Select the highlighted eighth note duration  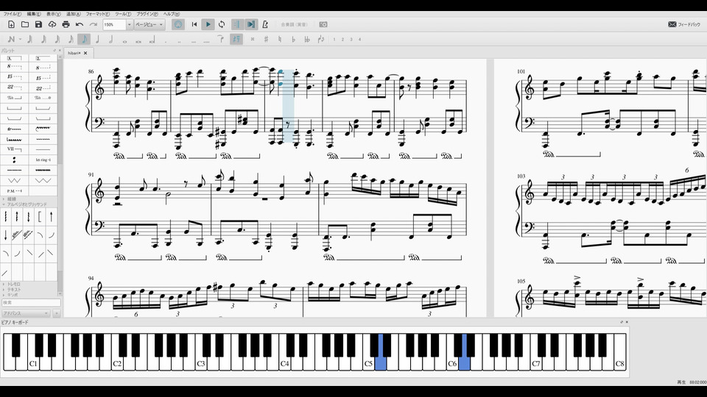84,39
